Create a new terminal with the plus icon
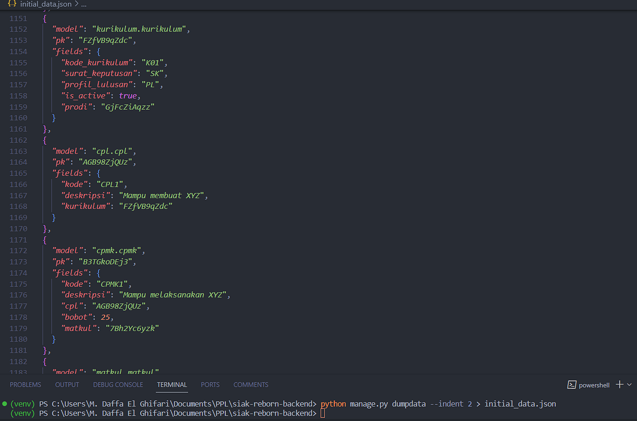Screen dimensions: 637x421 [619, 385]
